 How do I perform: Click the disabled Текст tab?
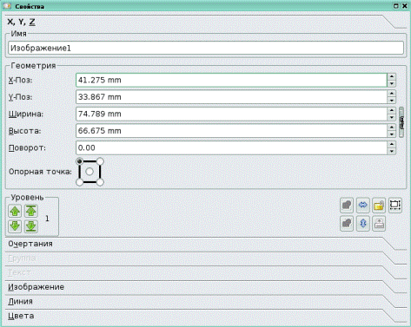click(206, 272)
